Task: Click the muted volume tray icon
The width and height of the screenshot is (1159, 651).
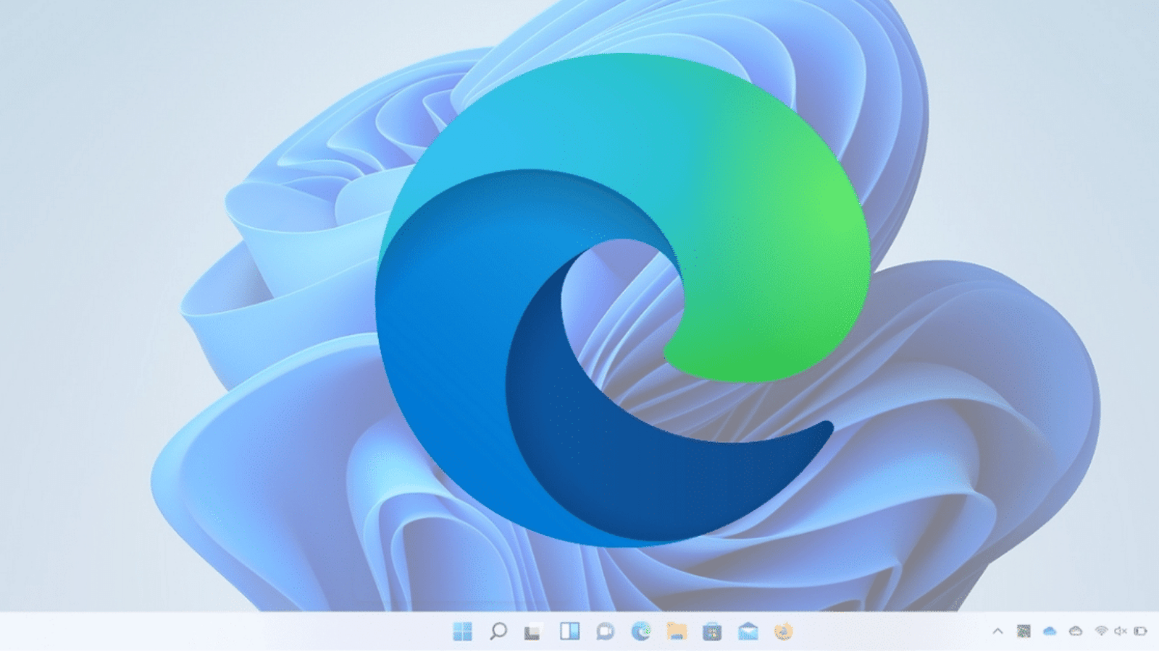Action: [x=1121, y=631]
